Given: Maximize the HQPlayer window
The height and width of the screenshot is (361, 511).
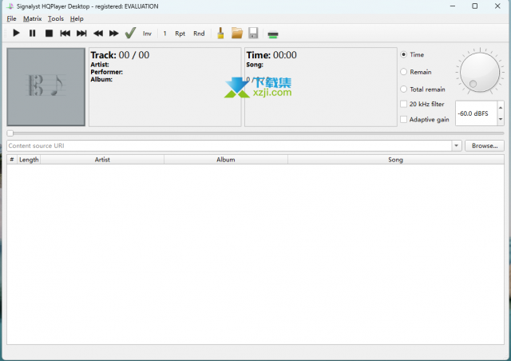Looking at the screenshot, I should coord(475,6).
